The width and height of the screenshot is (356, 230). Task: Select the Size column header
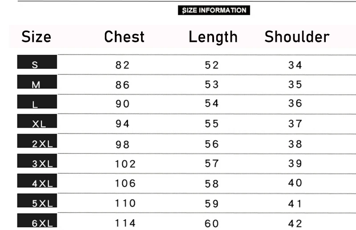click(36, 37)
